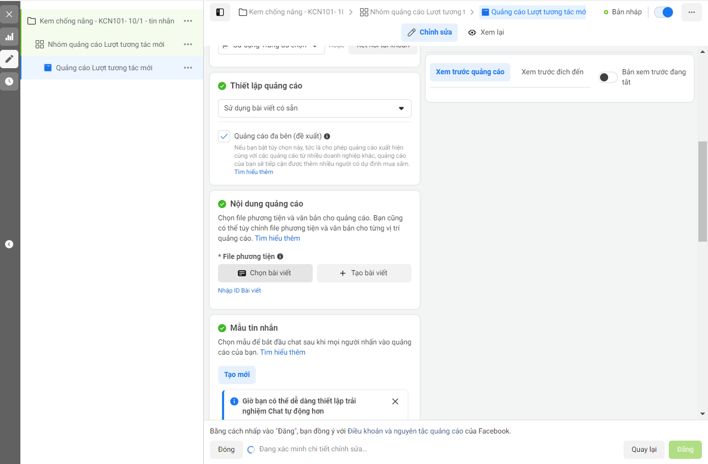Switch to the Xem trước đích đến tab

553,72
